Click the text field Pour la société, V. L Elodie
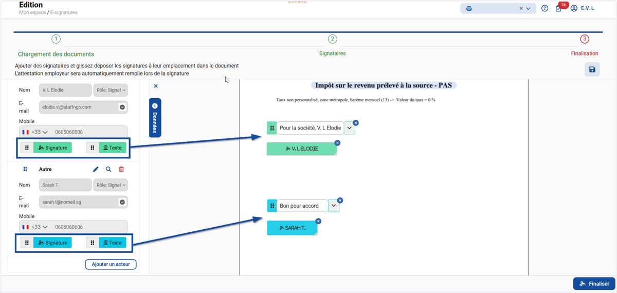 310,128
